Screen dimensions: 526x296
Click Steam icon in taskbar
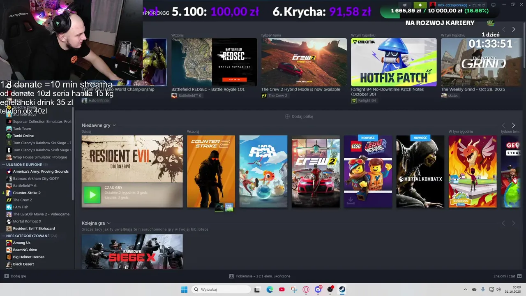(x=342, y=289)
